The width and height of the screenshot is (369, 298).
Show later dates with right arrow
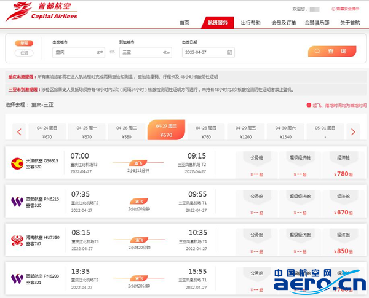click(353, 131)
